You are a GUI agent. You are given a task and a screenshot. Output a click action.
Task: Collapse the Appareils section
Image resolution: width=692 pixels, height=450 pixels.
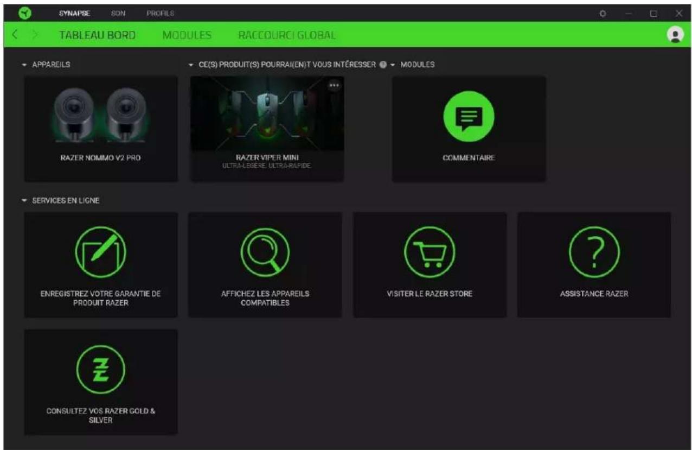[24, 65]
